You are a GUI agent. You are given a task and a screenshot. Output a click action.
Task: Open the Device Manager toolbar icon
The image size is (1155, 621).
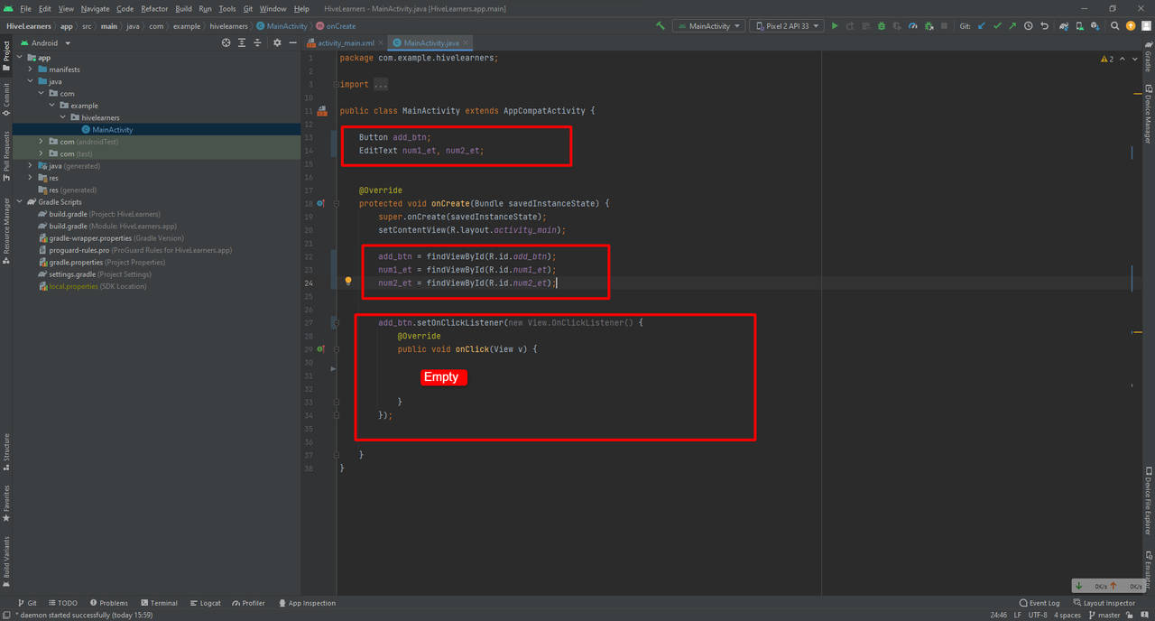(x=1080, y=26)
